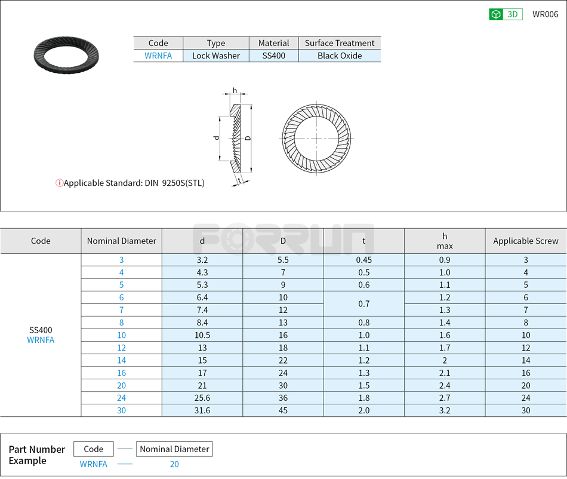
Task: Select nominal diameter 30
Action: click(x=121, y=410)
